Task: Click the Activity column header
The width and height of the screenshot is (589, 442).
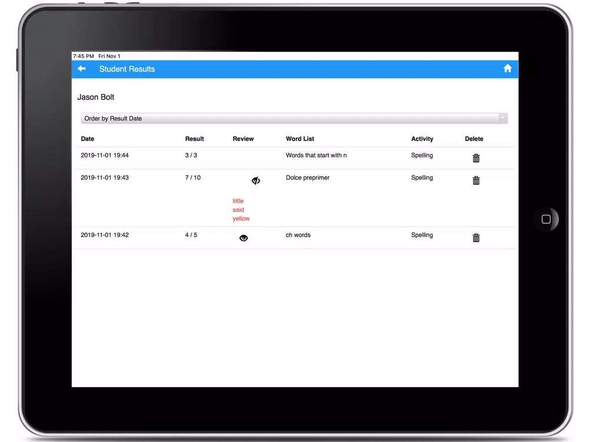Action: pos(422,138)
